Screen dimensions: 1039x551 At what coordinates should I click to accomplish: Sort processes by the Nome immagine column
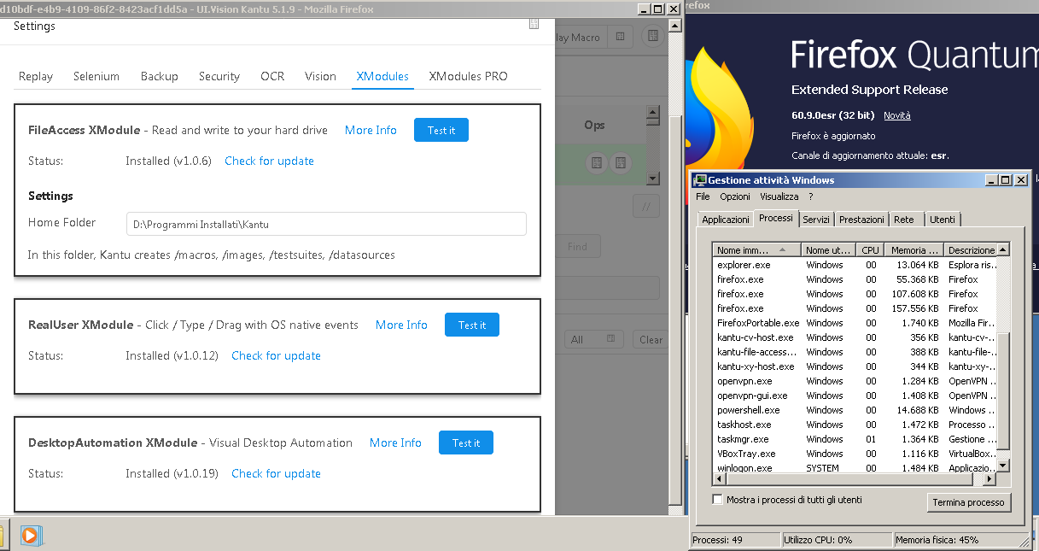pyautogui.click(x=757, y=250)
